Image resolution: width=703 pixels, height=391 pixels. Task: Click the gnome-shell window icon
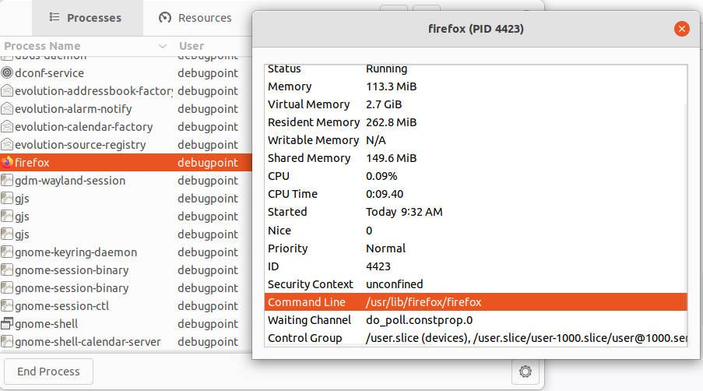7,324
